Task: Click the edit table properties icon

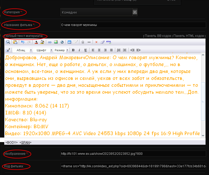Action: point(75,42)
